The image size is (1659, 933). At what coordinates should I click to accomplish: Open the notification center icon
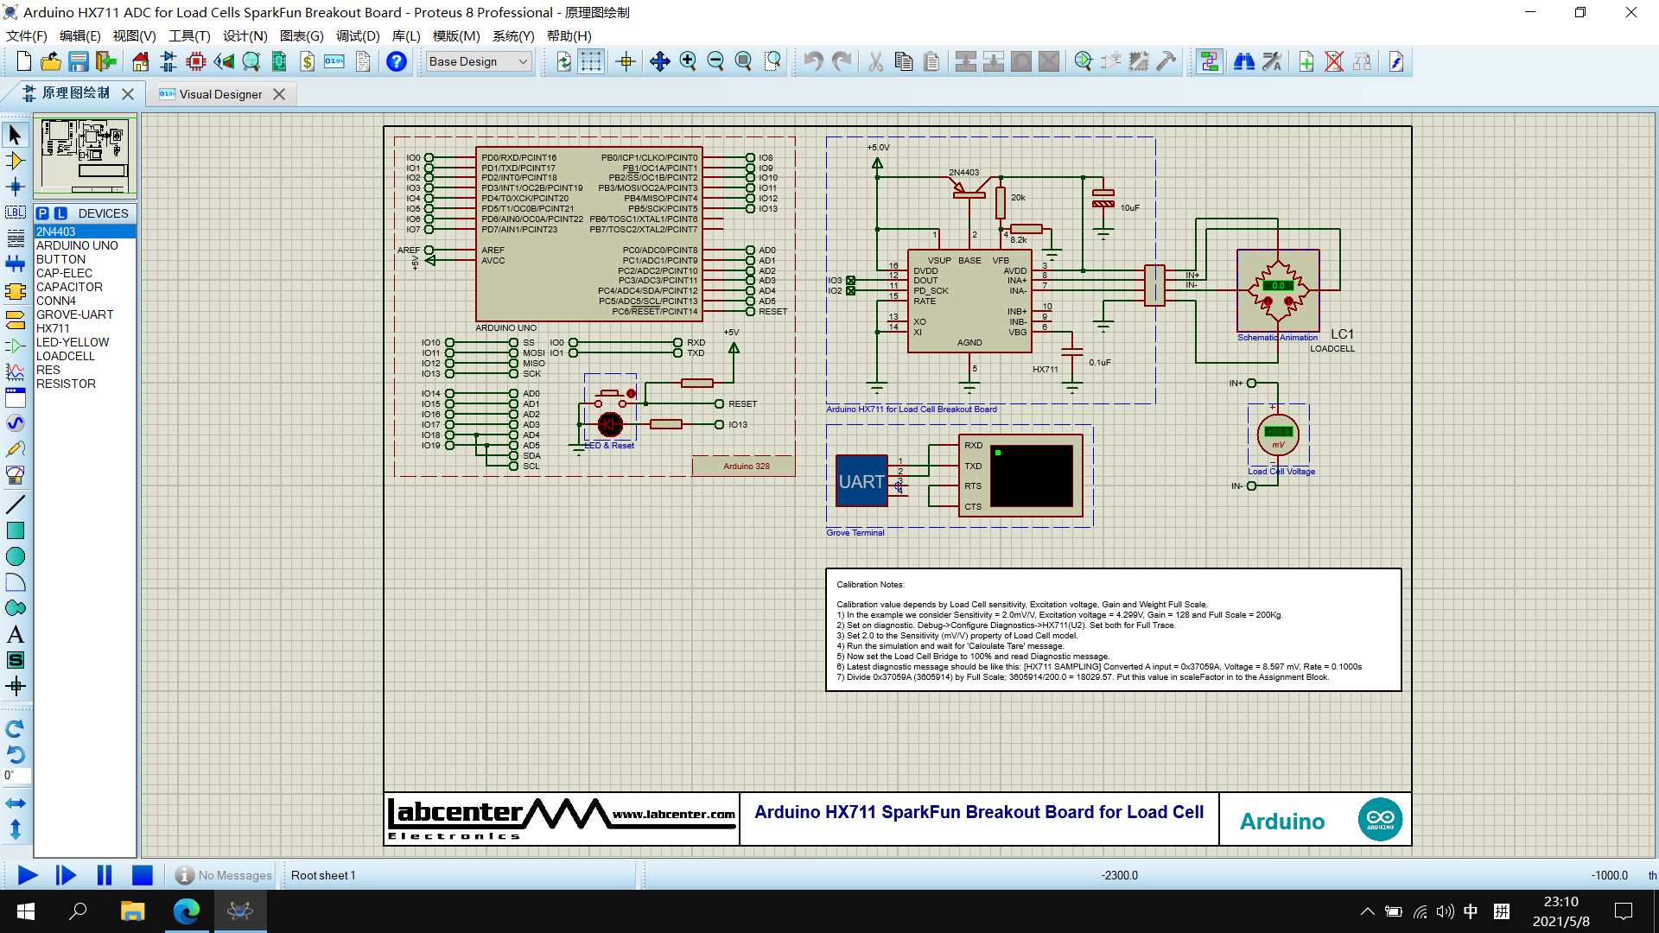point(1624,911)
